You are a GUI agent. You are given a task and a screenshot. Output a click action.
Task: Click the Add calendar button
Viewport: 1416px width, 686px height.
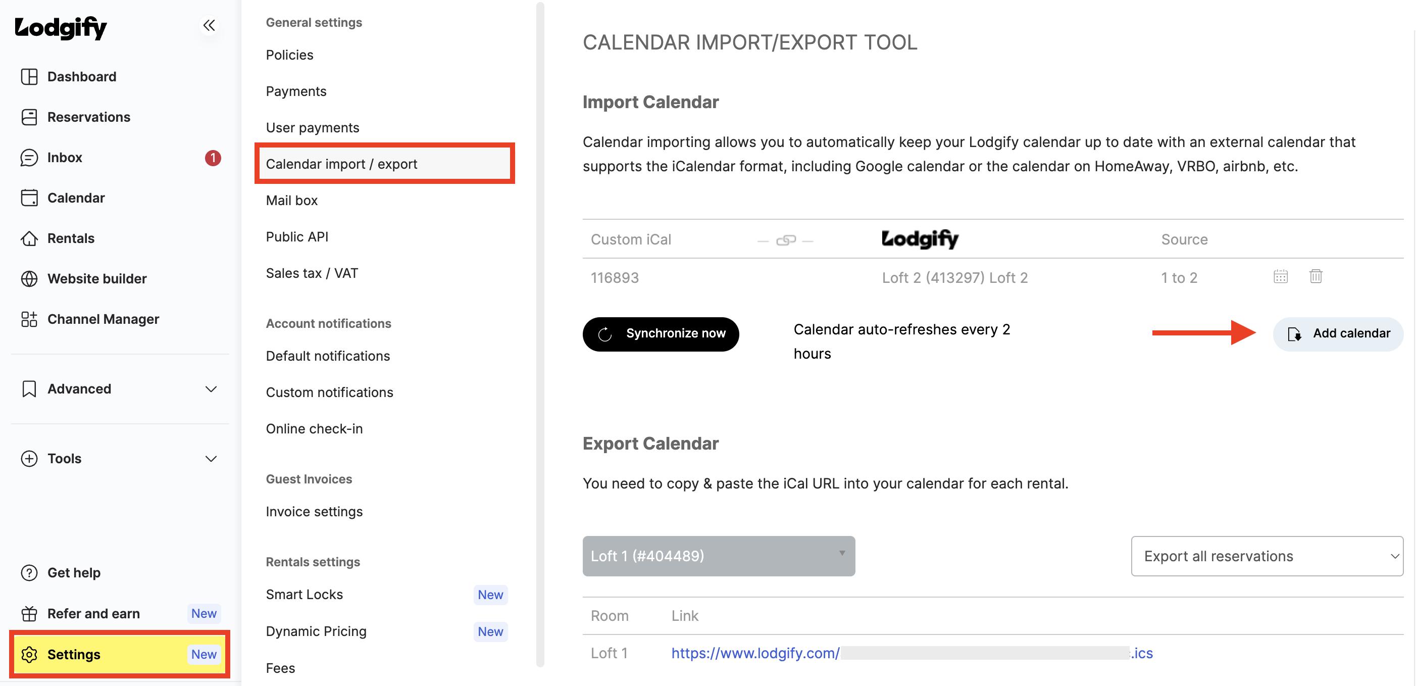coord(1338,334)
